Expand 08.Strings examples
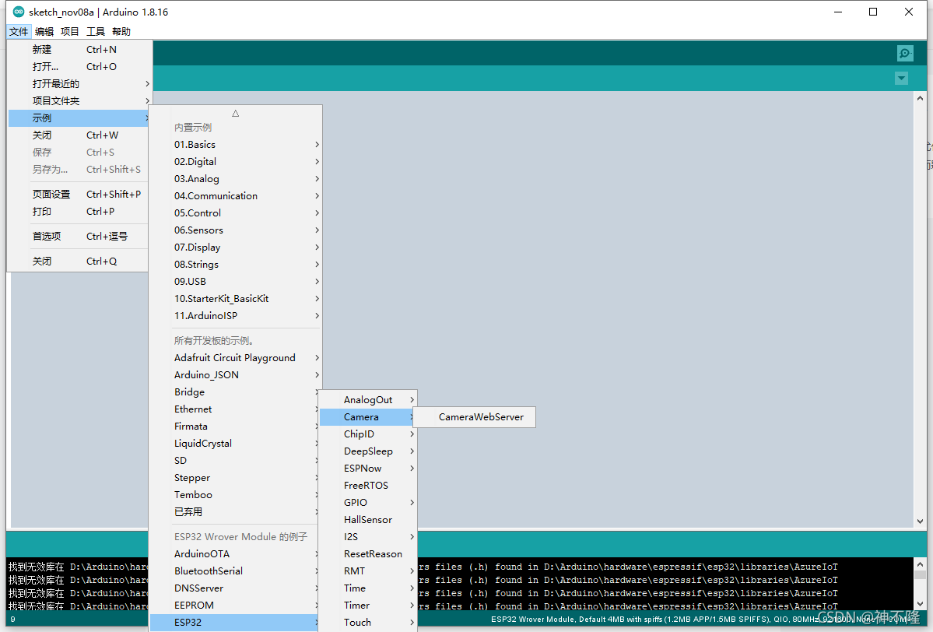933x632 pixels. (235, 264)
